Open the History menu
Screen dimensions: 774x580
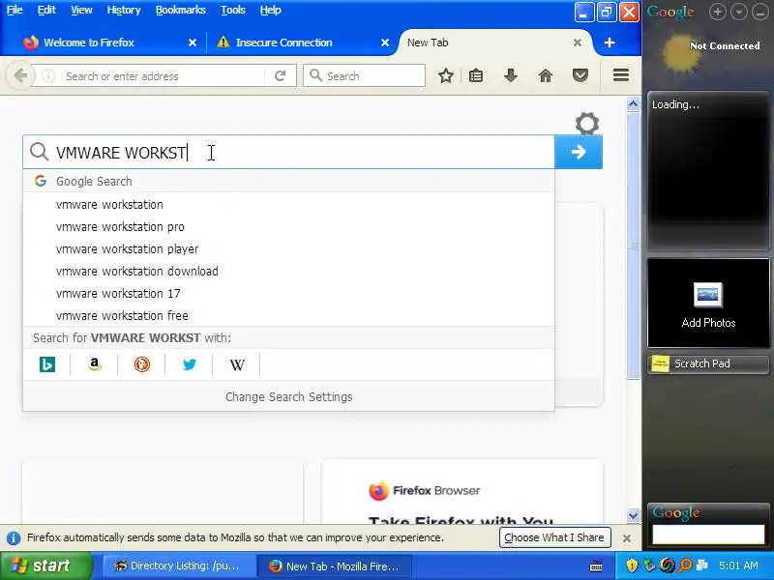(x=124, y=10)
